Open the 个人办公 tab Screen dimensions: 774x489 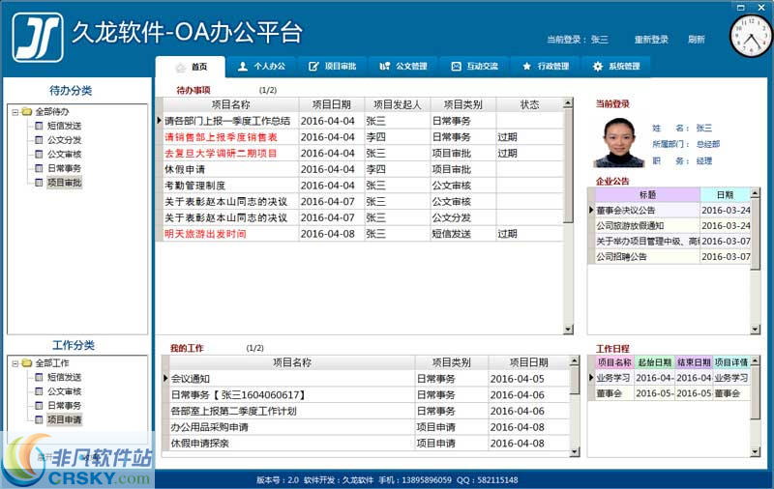[x=261, y=66]
